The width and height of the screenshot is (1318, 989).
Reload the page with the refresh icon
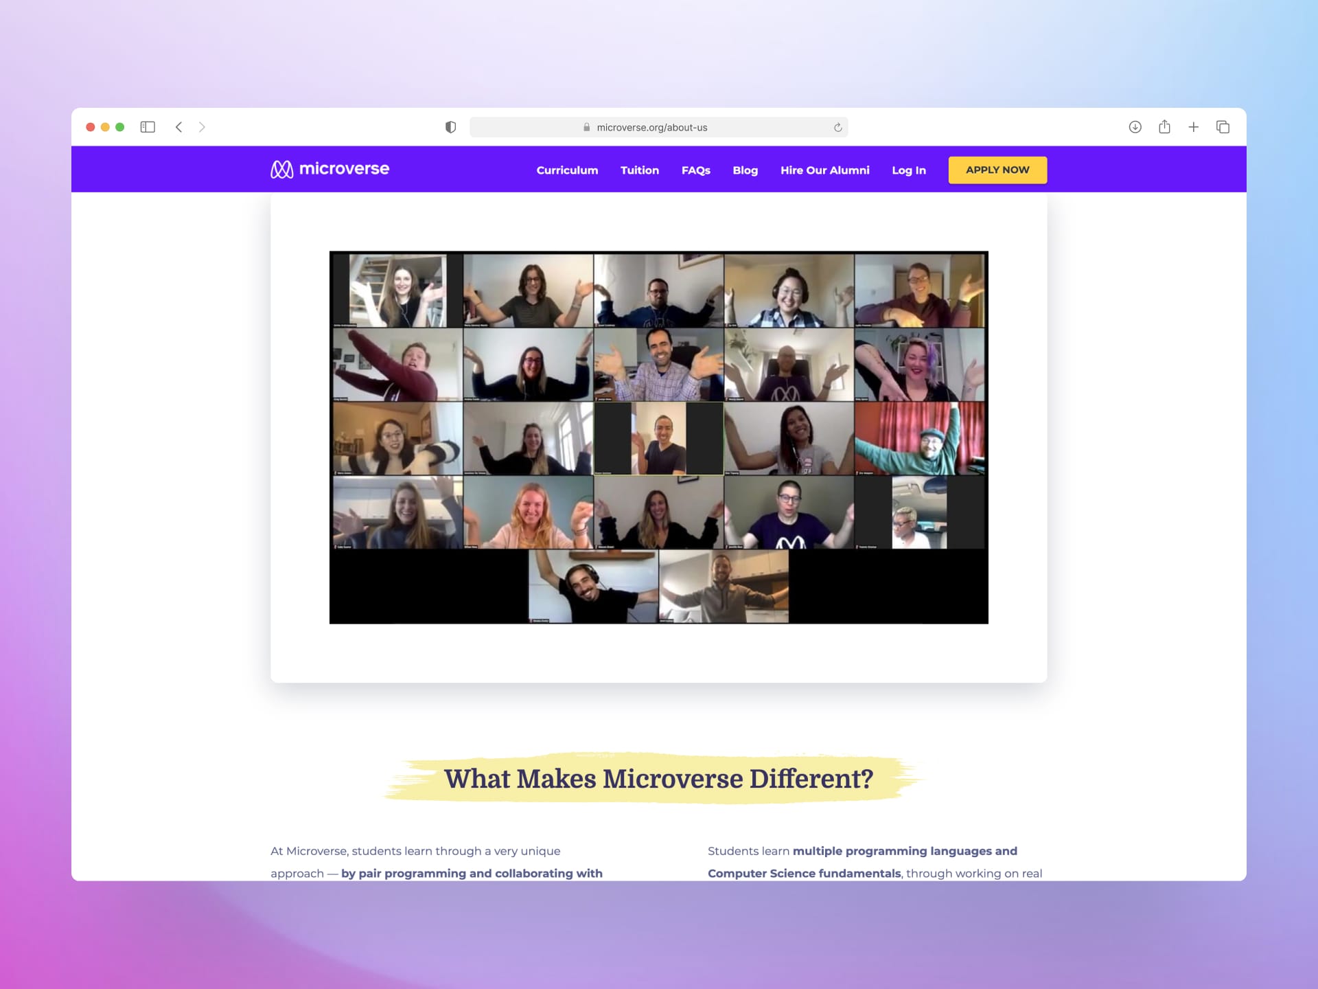coord(837,127)
